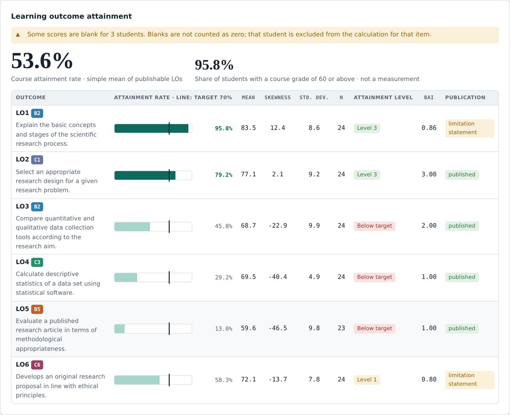This screenshot has height=415, width=510.
Task: Click the LO4 attainment progress bar
Action: pos(153,277)
